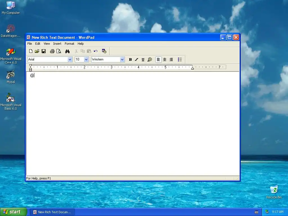Expand the font size dropdown

[86, 60]
